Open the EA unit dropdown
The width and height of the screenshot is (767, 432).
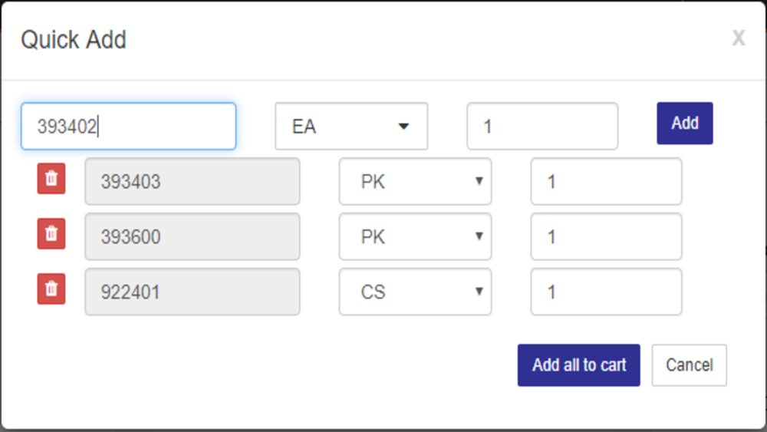tap(351, 127)
